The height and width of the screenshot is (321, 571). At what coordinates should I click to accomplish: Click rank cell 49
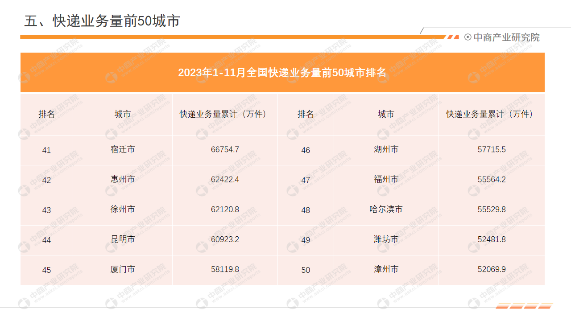click(x=306, y=240)
